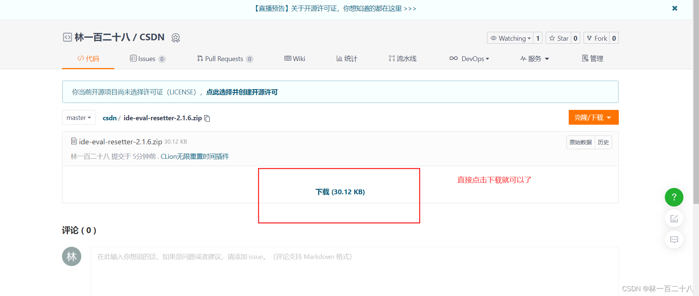Click the ide-eval-resetter-2.1.6.zip breadcrumb name
Image resolution: width=699 pixels, height=296 pixels.
click(x=163, y=118)
